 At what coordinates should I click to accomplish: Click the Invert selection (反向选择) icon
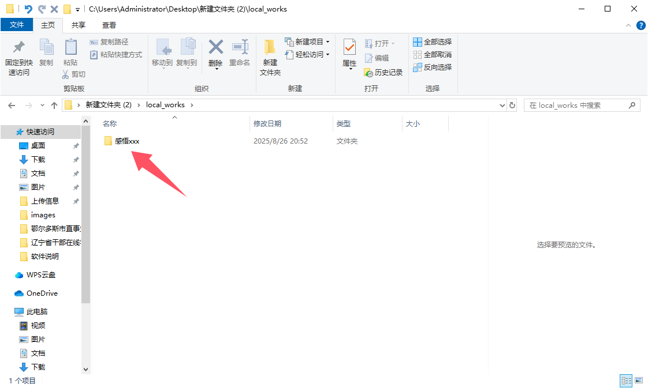[418, 67]
